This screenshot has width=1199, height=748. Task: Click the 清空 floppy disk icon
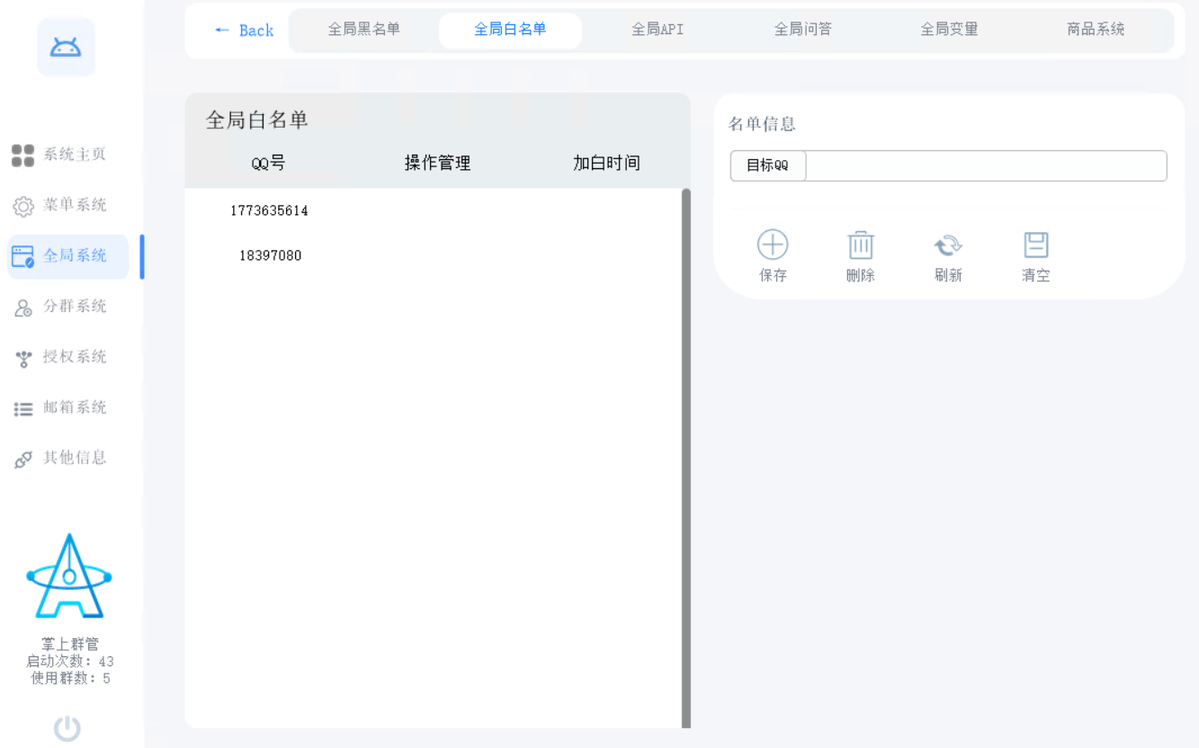pos(1036,245)
